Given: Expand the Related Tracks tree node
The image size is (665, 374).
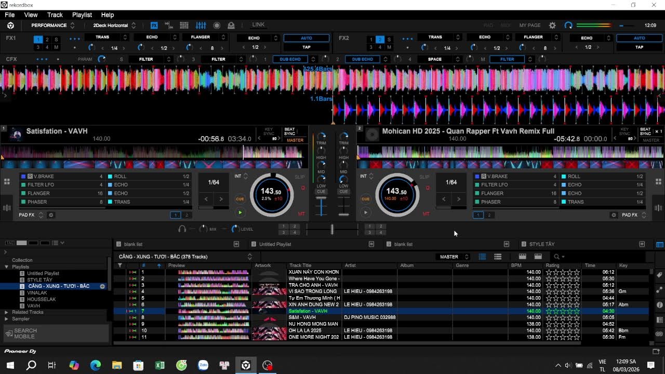Looking at the screenshot, I should 6,312.
